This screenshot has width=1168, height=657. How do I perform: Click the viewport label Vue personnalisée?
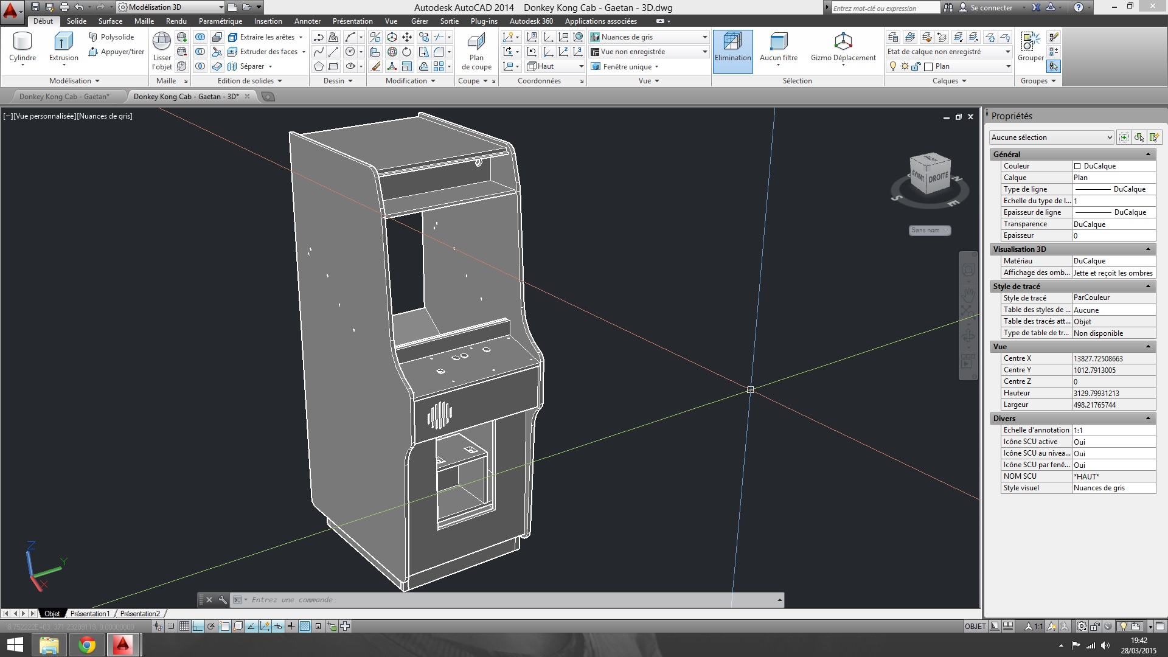[x=44, y=116]
